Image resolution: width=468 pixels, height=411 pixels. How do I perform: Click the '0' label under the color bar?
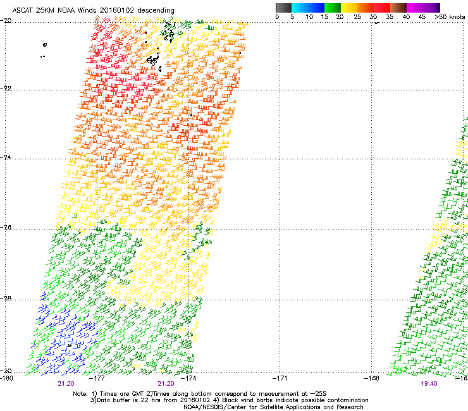pyautogui.click(x=277, y=17)
